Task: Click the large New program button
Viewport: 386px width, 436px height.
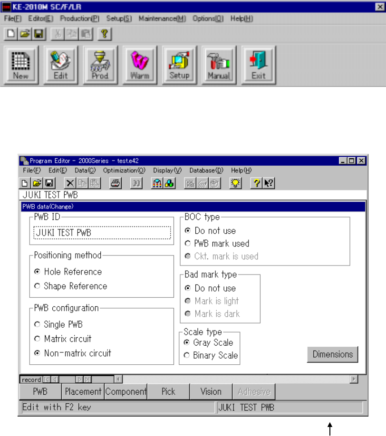Action: pos(21,66)
